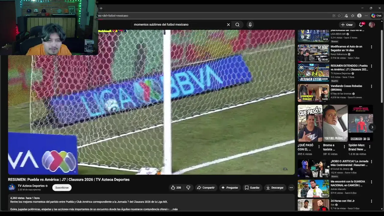The image size is (384, 216).
Task: Open options for ¿QUÉ PASÓ CON EL short
Action: click(319, 147)
